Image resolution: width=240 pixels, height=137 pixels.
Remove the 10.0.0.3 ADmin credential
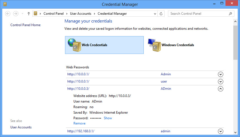point(79,123)
